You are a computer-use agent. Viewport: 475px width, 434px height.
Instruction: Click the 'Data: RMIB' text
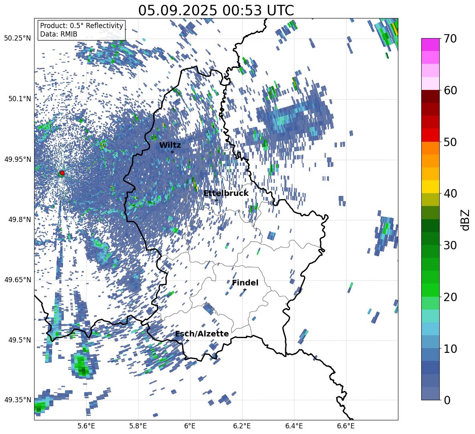tap(59, 34)
